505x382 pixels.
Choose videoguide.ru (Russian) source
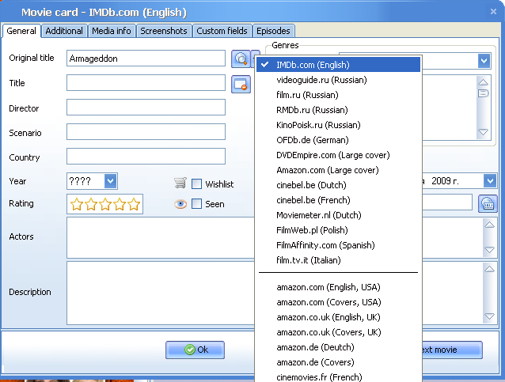[338, 80]
